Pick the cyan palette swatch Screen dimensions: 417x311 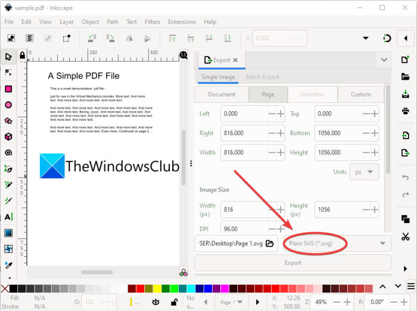pyautogui.click(x=191, y=288)
